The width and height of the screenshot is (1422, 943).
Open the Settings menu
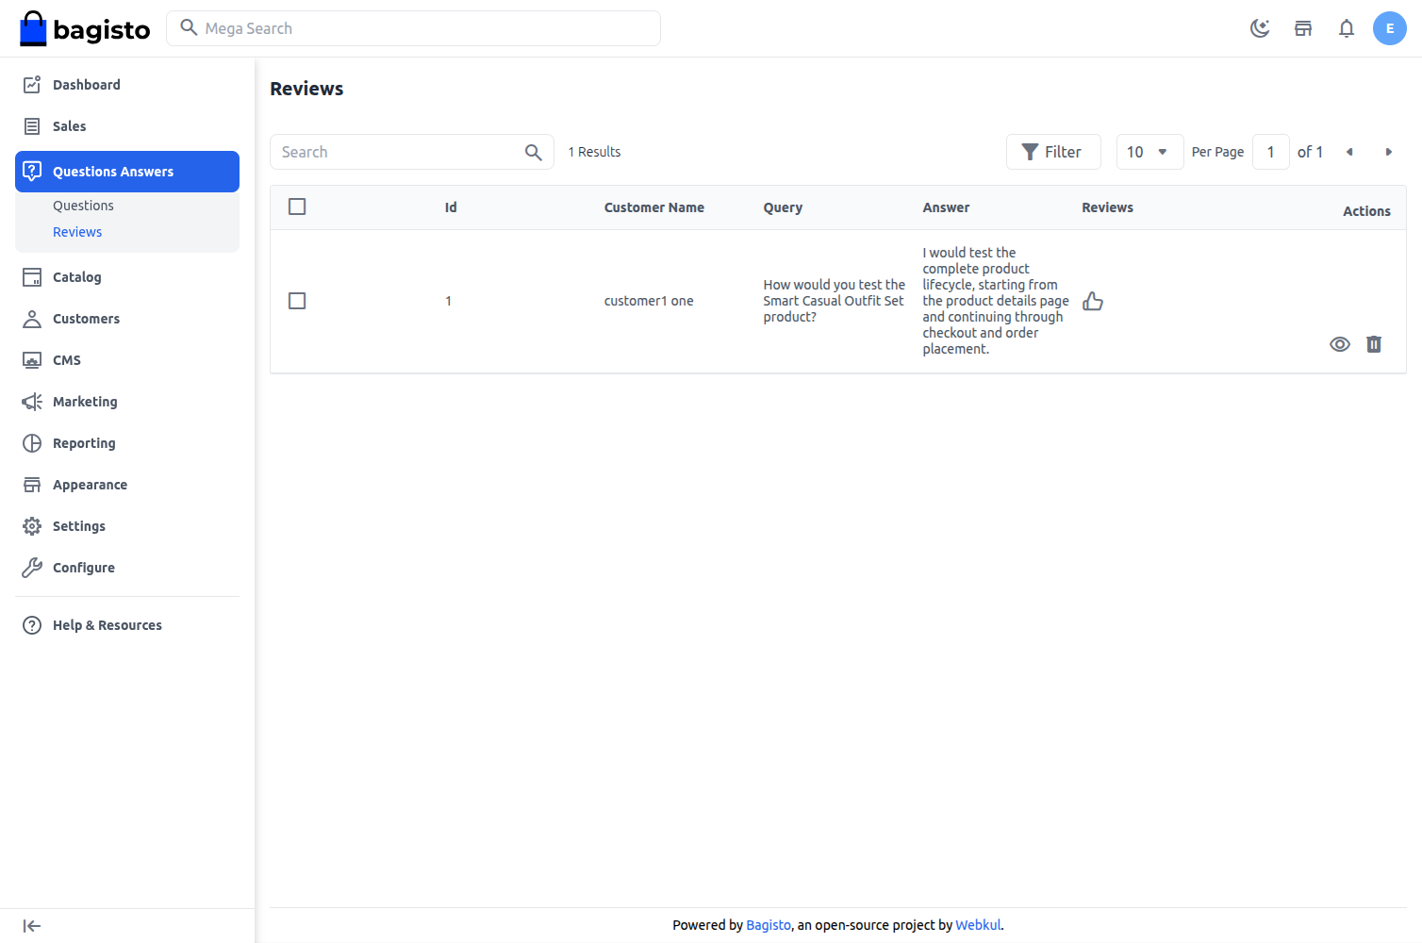(x=127, y=526)
